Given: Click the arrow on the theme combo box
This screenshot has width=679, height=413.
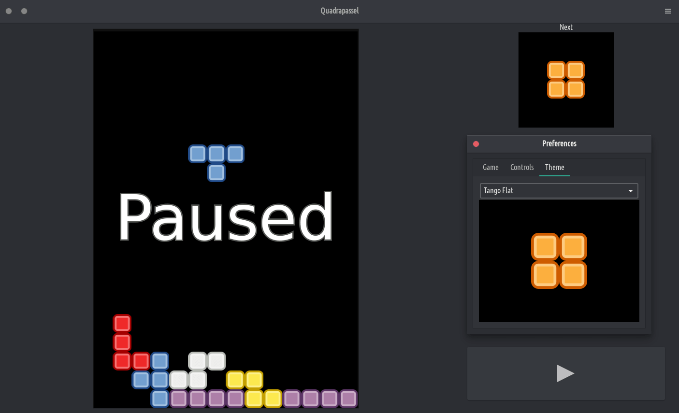Looking at the screenshot, I should point(630,191).
